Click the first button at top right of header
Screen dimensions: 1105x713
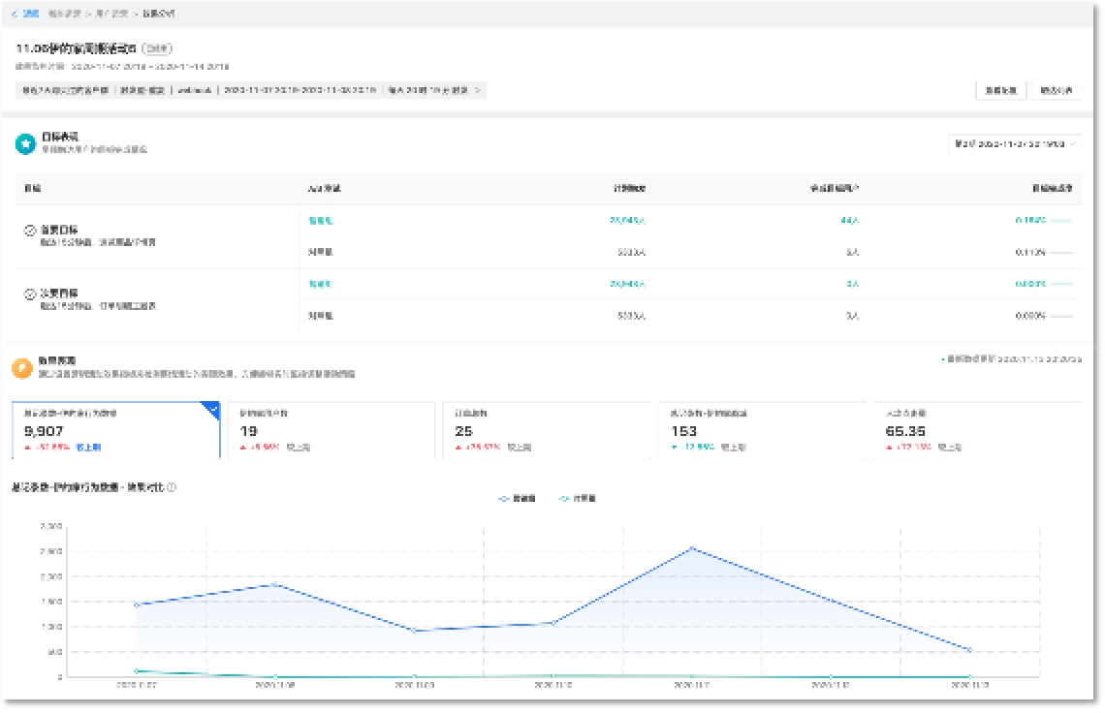pos(999,90)
